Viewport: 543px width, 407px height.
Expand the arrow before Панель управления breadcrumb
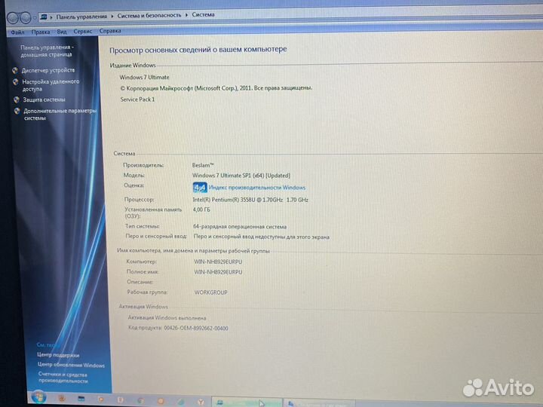51,17
